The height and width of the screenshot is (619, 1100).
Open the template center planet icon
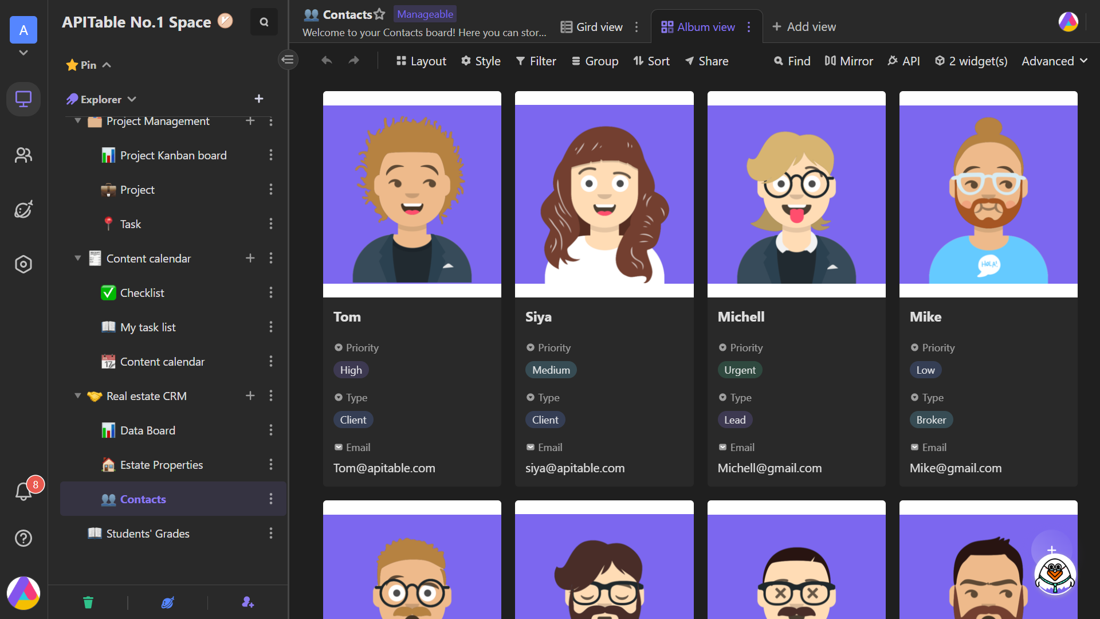click(167, 602)
